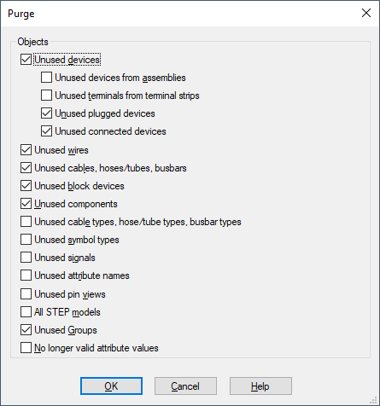This screenshot has width=380, height=406.
Task: Check Unused terminals from terminal strips
Action: [46, 96]
